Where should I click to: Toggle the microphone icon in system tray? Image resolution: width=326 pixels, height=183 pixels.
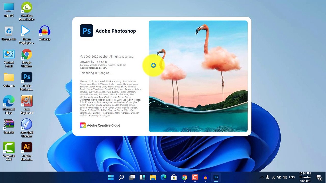pos(267,177)
